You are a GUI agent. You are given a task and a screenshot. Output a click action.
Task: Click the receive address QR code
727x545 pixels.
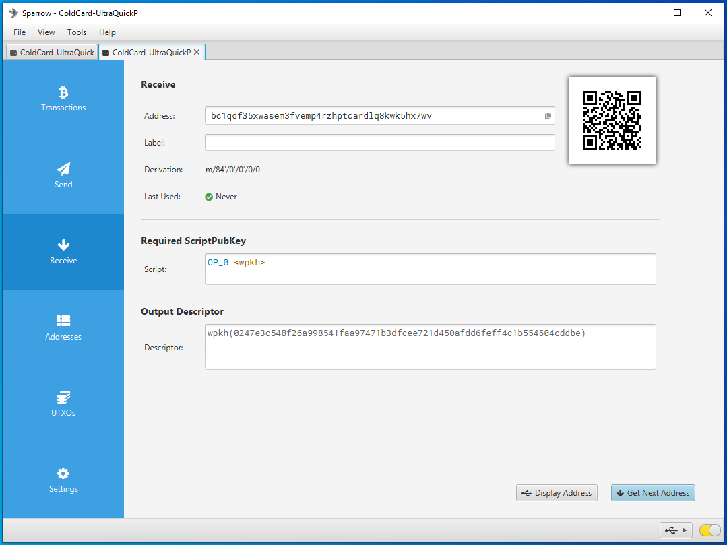(612, 120)
